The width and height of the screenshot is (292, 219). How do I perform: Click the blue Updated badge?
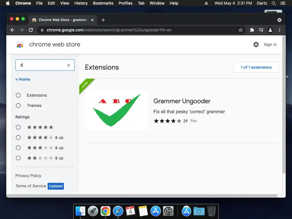click(x=56, y=186)
